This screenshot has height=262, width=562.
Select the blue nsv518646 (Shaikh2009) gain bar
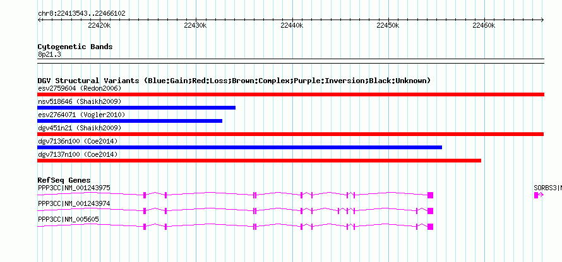(136, 108)
